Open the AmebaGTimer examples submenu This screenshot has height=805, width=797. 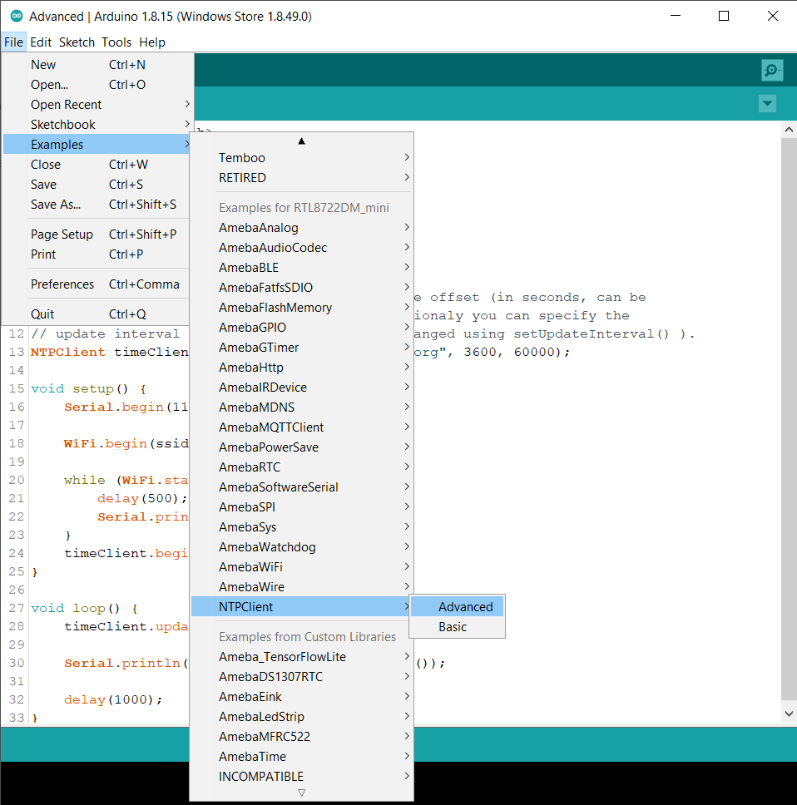pos(301,348)
